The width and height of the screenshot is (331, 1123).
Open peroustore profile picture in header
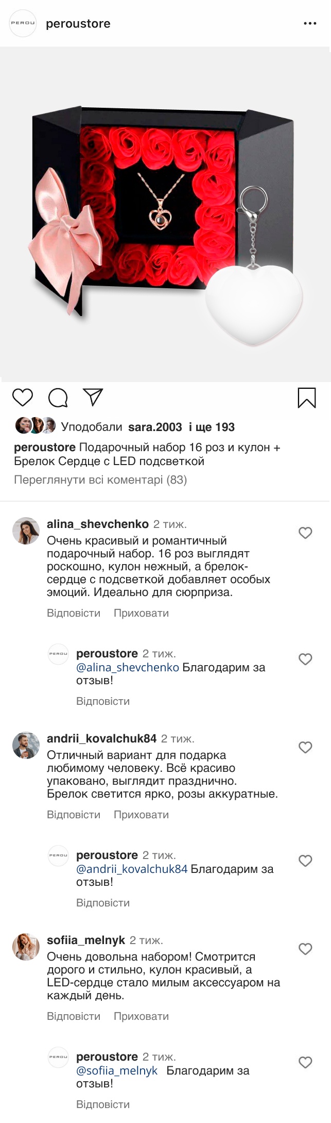coord(23,23)
